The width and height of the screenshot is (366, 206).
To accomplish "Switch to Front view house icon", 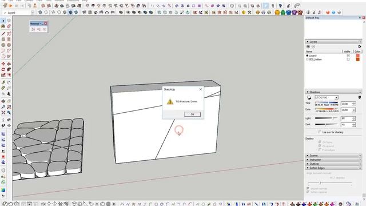I will [96, 13].
